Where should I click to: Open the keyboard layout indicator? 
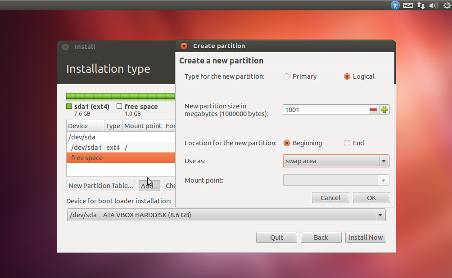[408, 5]
